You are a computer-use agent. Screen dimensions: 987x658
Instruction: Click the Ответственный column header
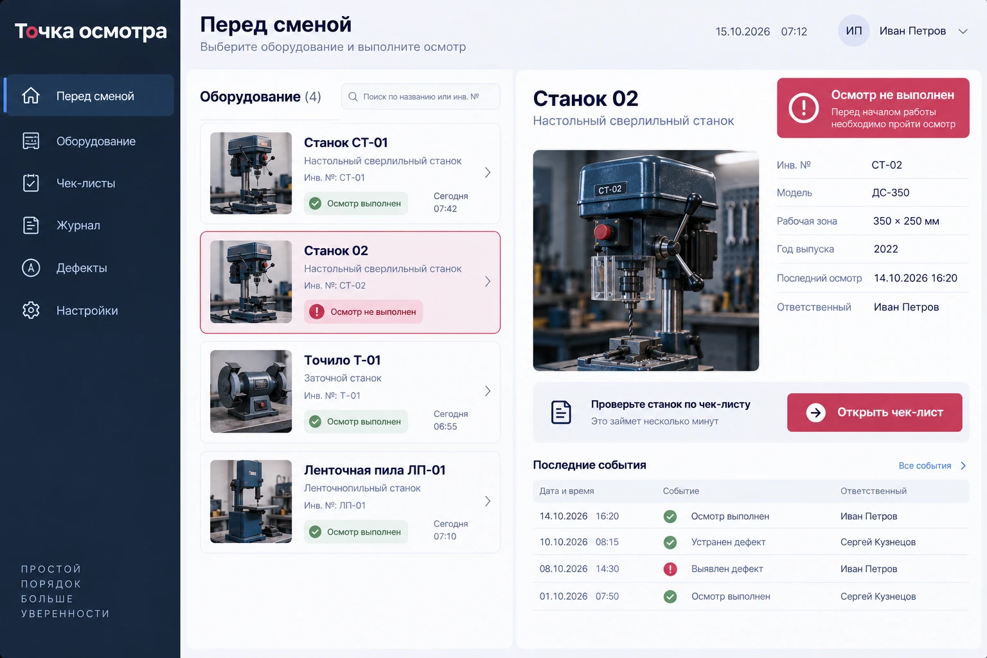(873, 491)
